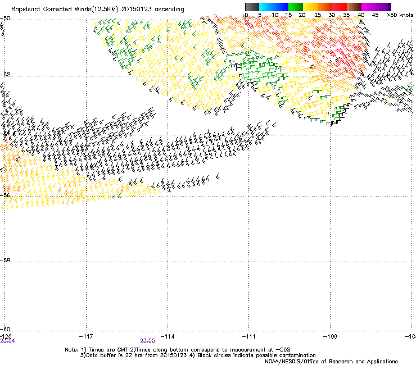Pick the magenta 40-45 knots legend color
This screenshot has width=416, height=365.
(369, 7)
